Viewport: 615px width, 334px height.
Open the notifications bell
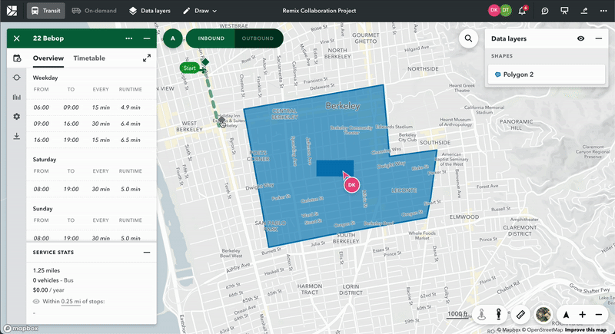coord(524,11)
